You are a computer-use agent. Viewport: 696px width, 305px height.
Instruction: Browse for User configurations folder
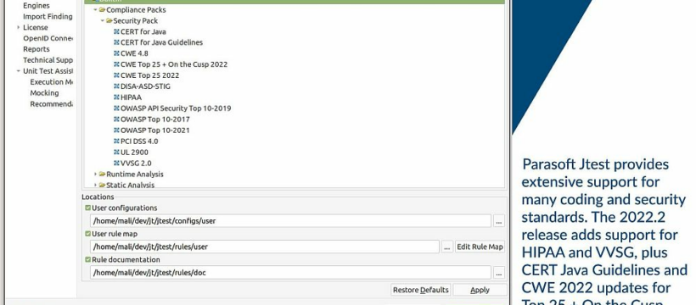click(x=499, y=221)
